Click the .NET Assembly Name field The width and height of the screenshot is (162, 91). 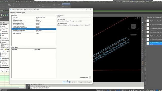[x=74, y=25]
